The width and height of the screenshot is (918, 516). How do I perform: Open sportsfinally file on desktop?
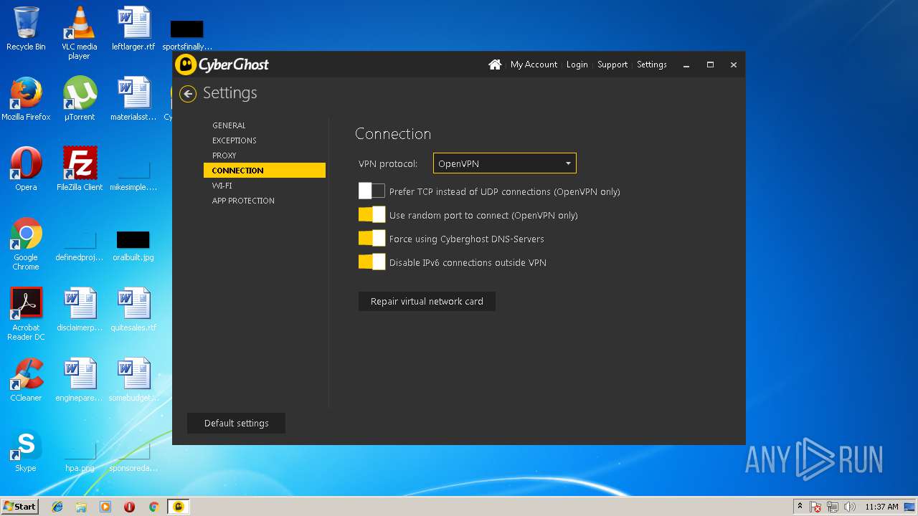pos(187,34)
